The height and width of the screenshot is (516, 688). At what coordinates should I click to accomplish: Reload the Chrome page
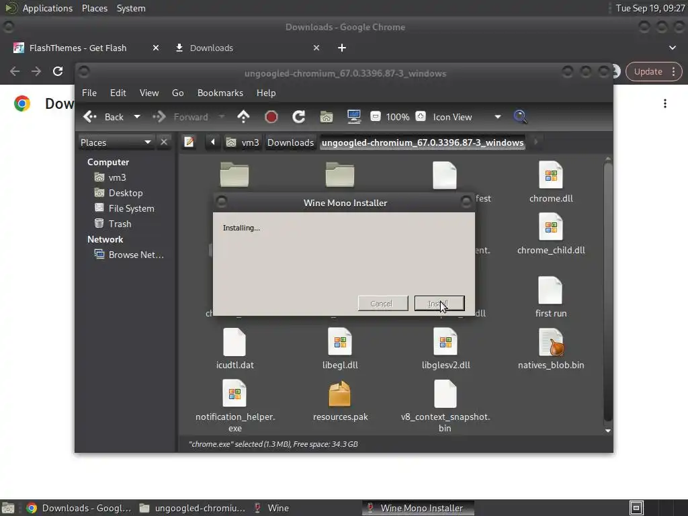click(x=58, y=71)
